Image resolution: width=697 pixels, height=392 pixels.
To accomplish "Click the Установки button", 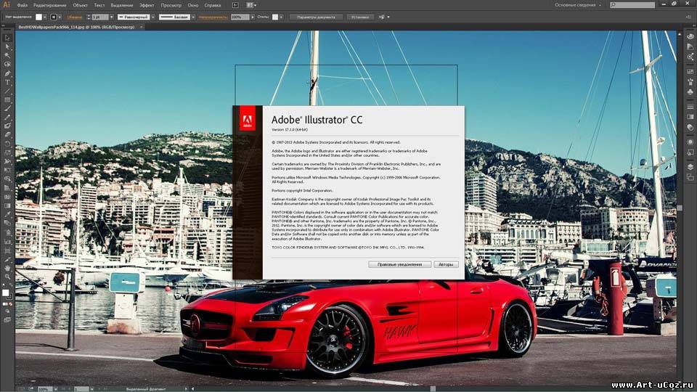I will click(360, 17).
